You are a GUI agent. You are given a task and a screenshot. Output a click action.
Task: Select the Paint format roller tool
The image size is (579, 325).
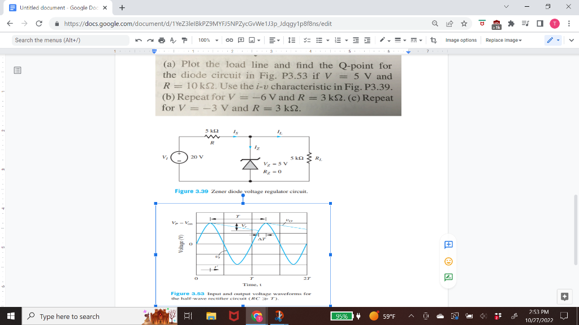(x=185, y=40)
